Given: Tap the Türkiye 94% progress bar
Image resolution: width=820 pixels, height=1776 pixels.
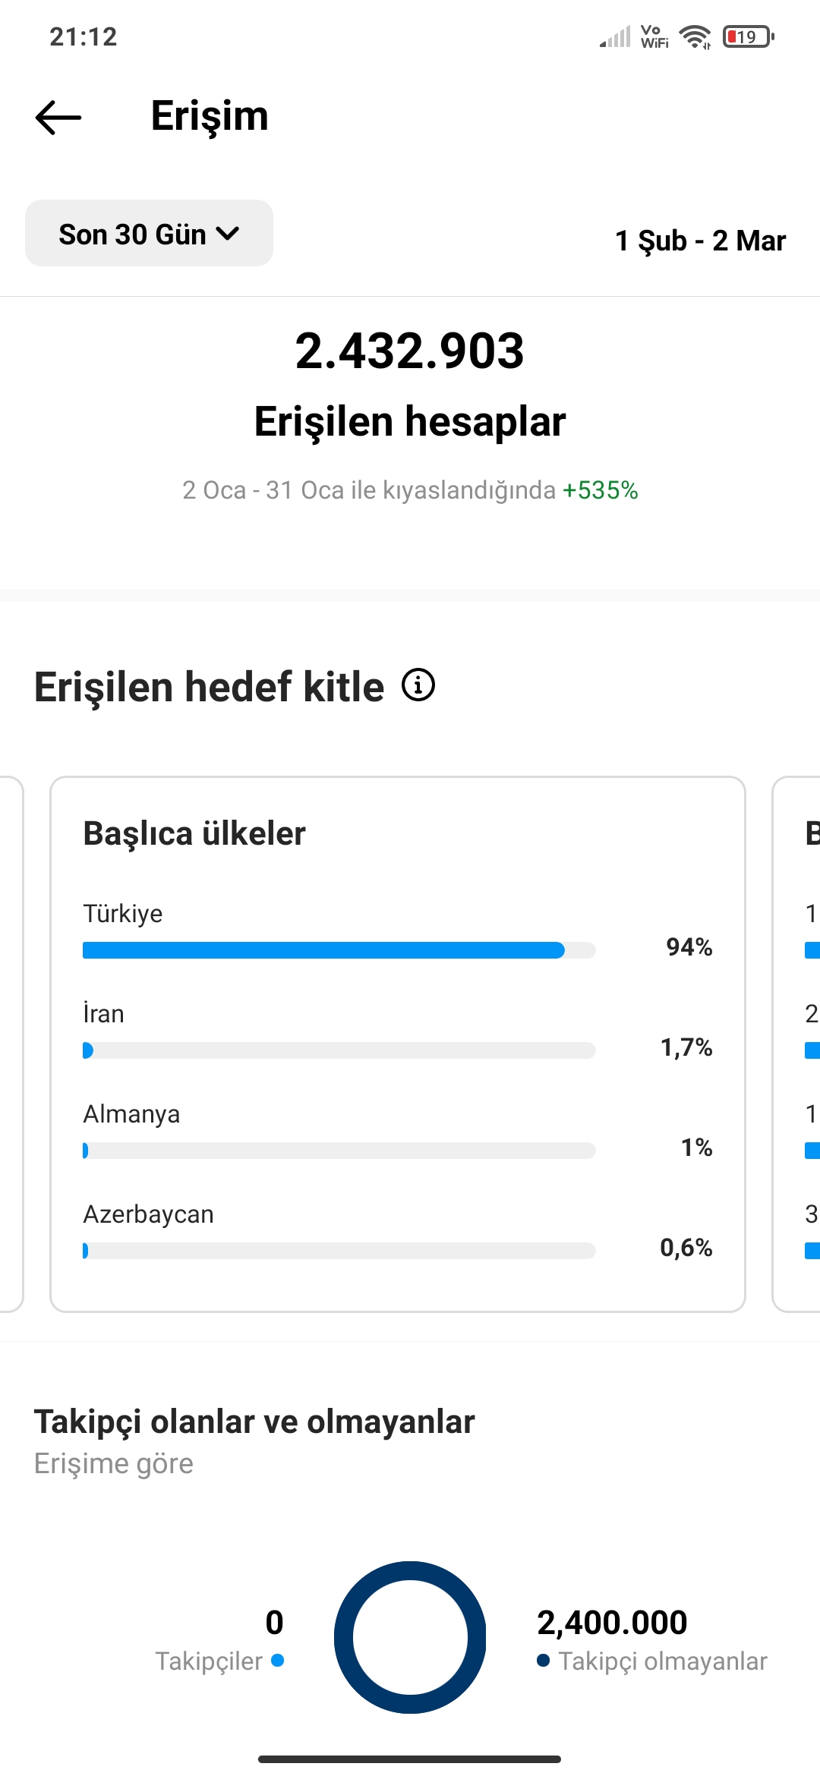Looking at the screenshot, I should coord(339,950).
